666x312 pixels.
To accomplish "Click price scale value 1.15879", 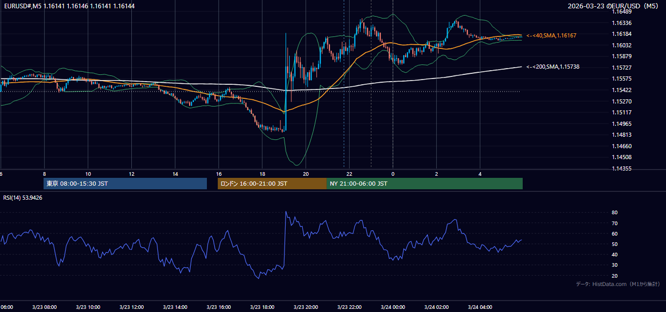I will pos(622,56).
